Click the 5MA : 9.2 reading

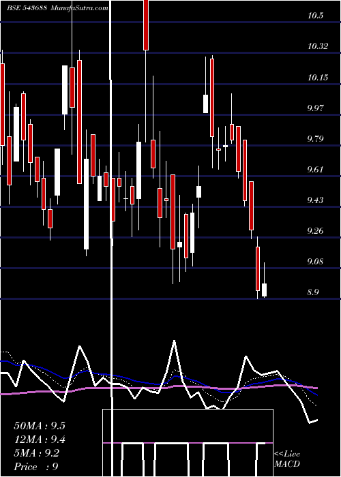coord(37,453)
